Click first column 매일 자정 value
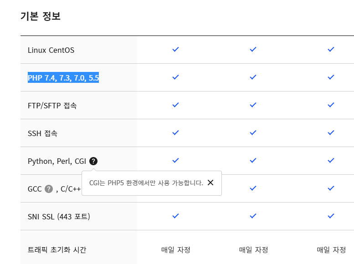 [176, 250]
